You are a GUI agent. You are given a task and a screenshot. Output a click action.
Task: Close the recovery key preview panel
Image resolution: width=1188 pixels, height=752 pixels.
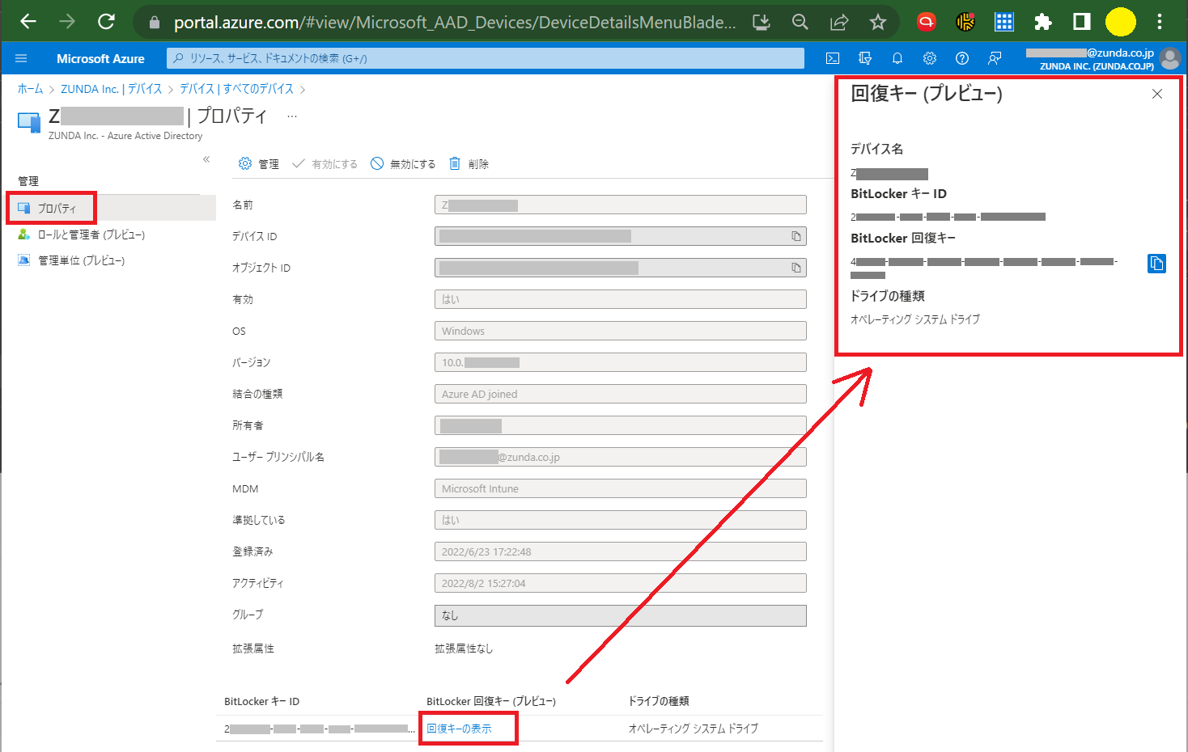click(1157, 94)
